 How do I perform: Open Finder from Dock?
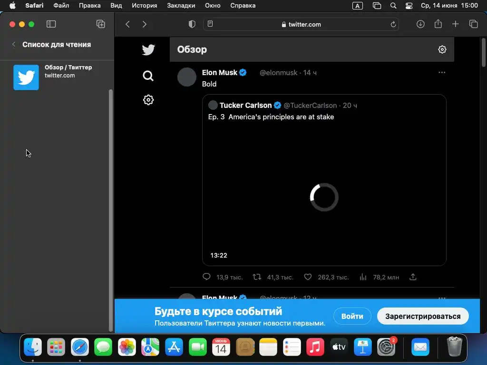(x=33, y=346)
